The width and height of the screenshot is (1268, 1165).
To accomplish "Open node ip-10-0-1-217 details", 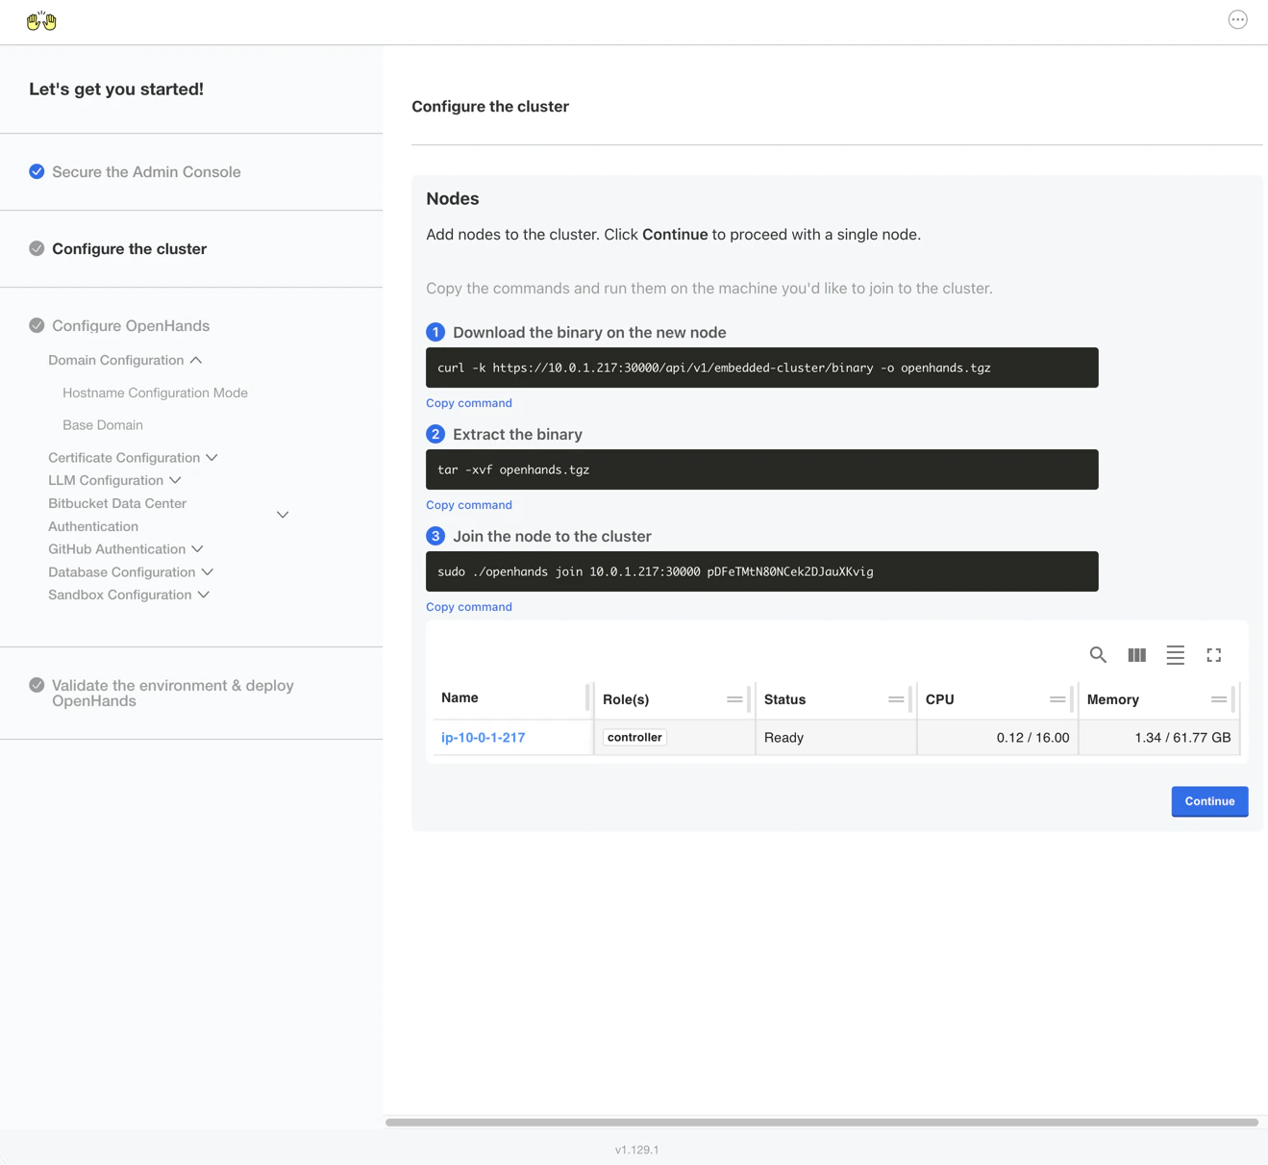I will pos(483,737).
